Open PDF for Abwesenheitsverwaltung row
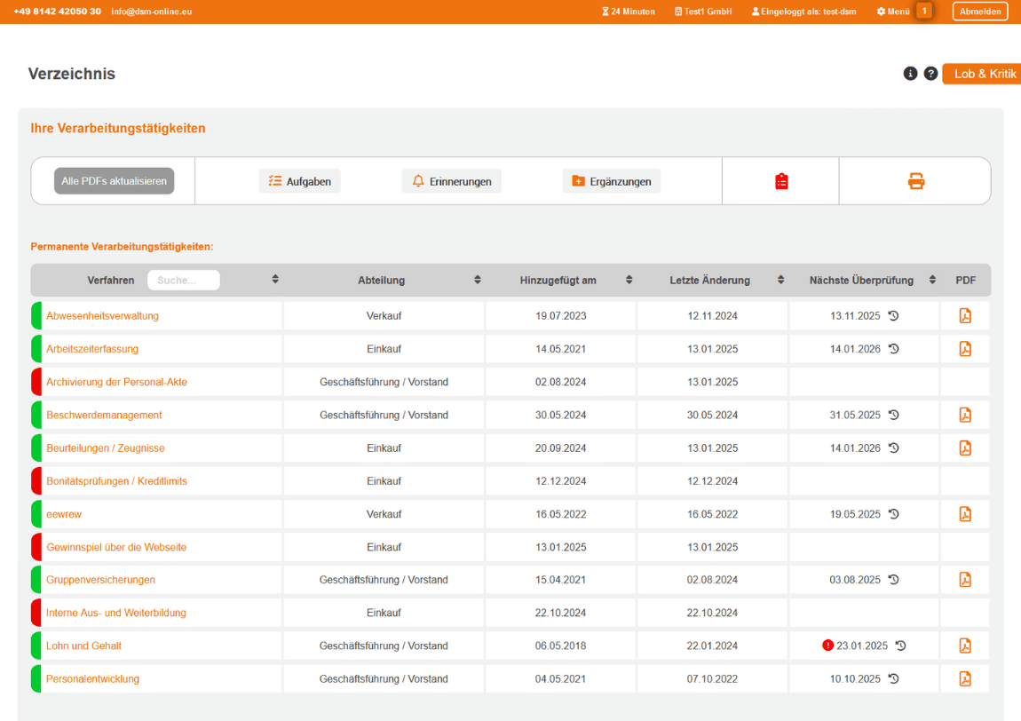Screen dimensions: 1021x721 (x=965, y=316)
